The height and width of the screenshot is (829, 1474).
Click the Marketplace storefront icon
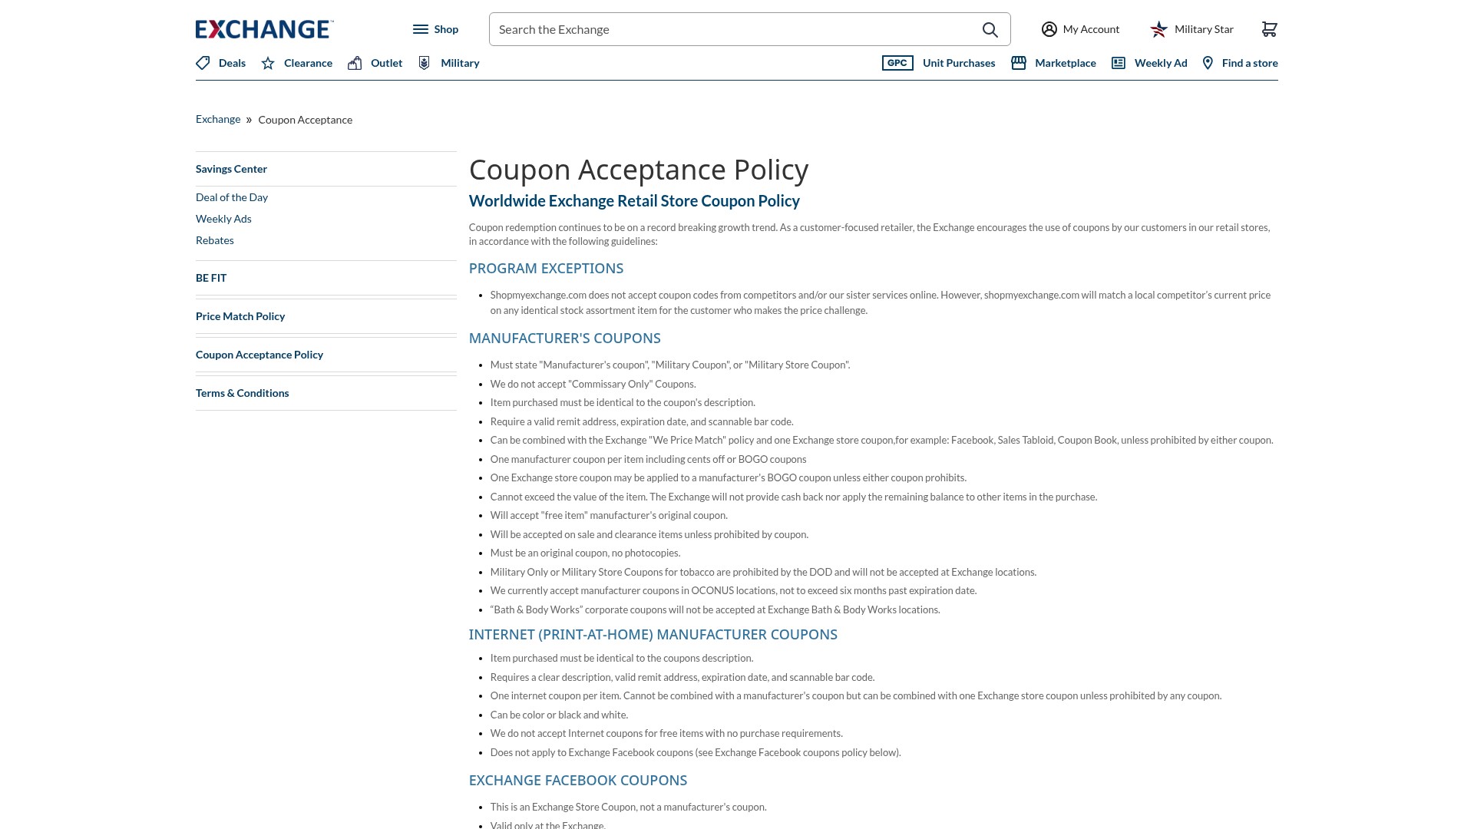point(1019,63)
